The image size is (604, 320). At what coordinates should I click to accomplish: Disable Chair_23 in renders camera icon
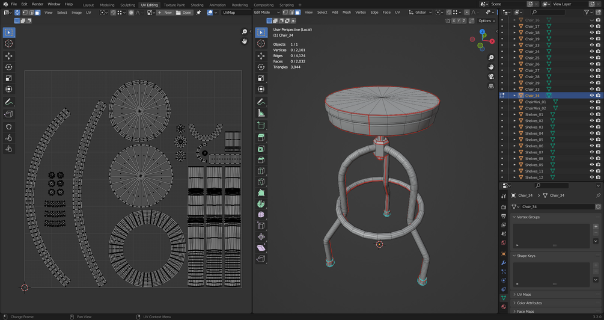click(598, 45)
